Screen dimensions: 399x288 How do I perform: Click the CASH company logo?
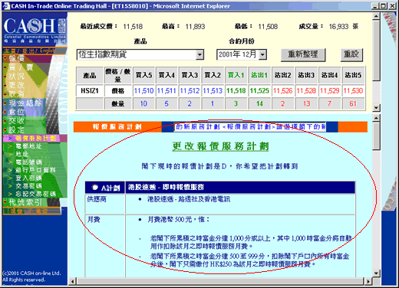35,30
